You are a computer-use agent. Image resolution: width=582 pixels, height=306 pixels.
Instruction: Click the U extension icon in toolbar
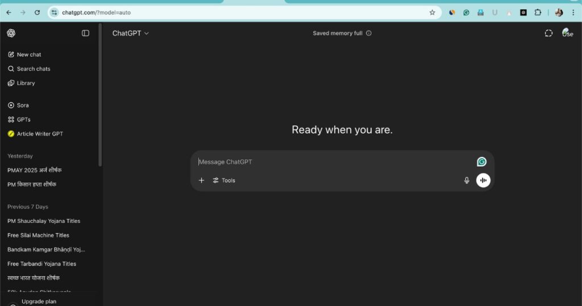[495, 13]
